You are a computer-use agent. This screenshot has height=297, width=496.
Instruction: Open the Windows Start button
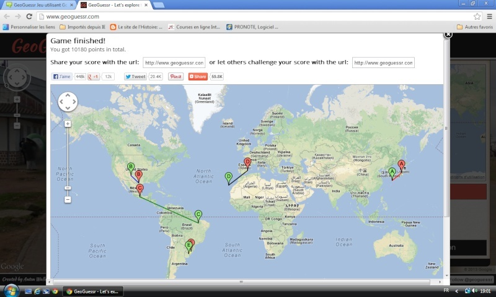(x=11, y=290)
